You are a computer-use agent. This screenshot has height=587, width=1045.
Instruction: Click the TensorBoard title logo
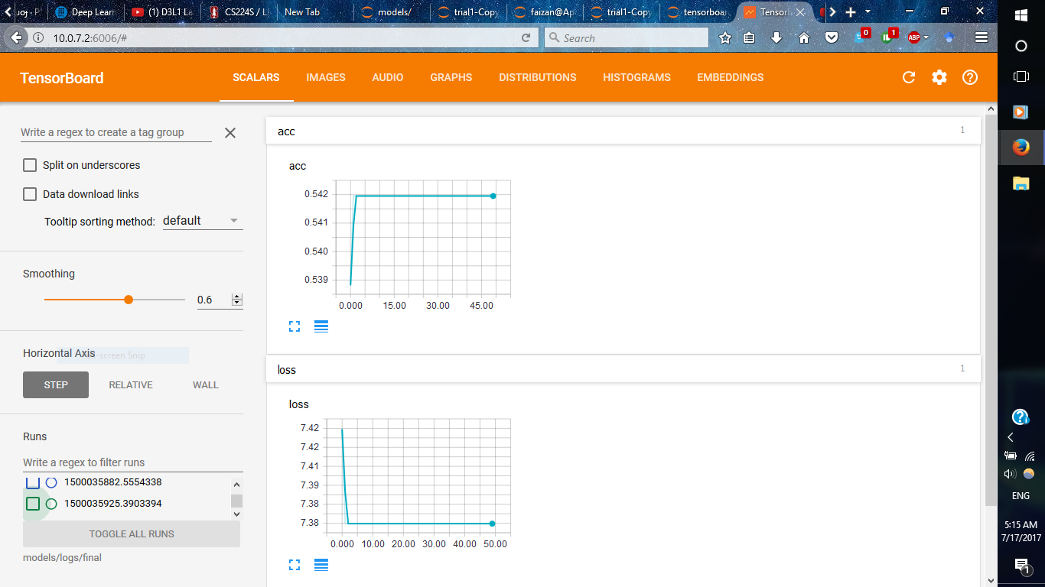click(62, 78)
